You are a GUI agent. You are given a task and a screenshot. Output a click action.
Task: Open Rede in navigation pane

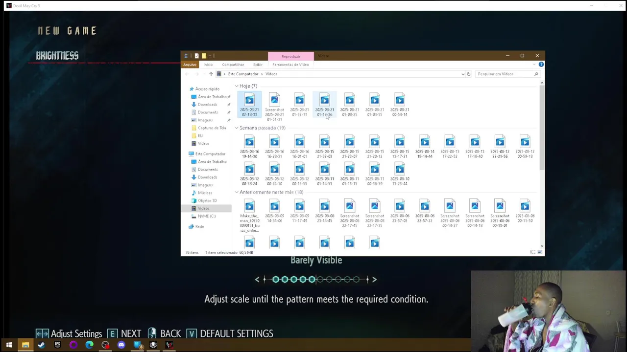pyautogui.click(x=199, y=227)
